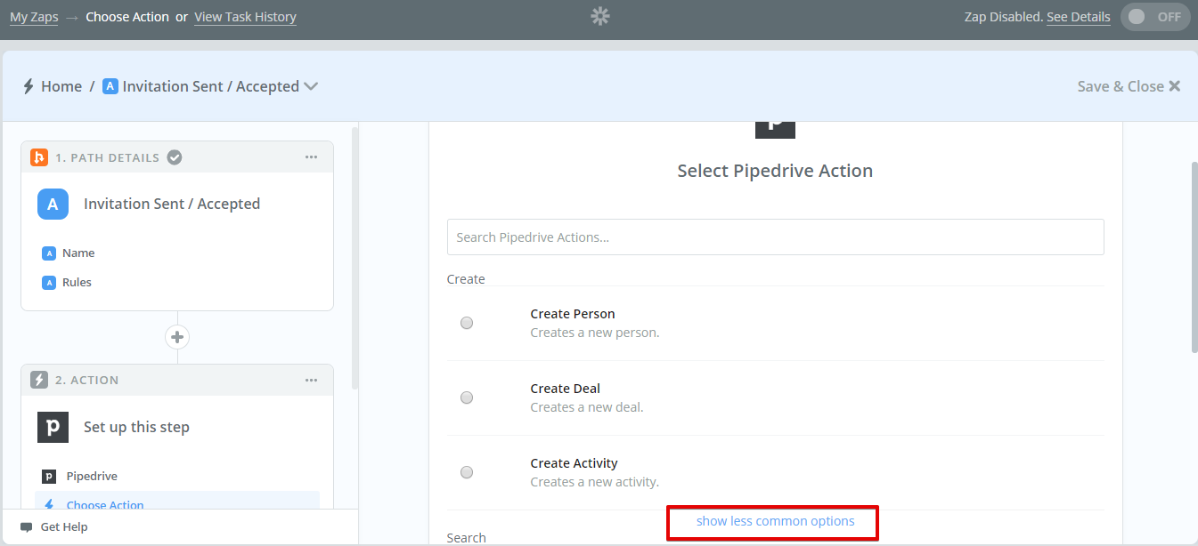Image resolution: width=1198 pixels, height=546 pixels.
Task: Click the lightning bolt Home icon
Action: click(x=29, y=86)
